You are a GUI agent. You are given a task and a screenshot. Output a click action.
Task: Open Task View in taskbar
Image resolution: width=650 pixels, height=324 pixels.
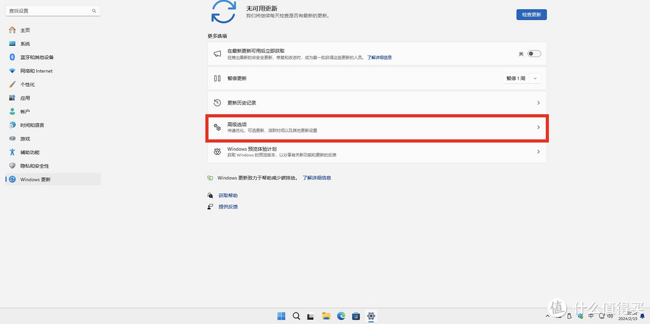coord(311,317)
